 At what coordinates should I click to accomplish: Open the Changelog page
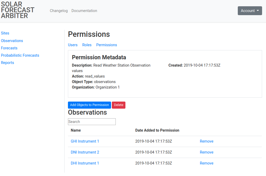click(x=59, y=11)
